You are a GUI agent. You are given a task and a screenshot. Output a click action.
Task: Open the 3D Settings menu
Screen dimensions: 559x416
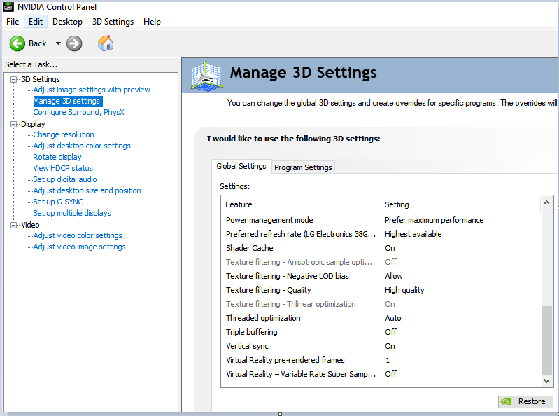pos(113,22)
